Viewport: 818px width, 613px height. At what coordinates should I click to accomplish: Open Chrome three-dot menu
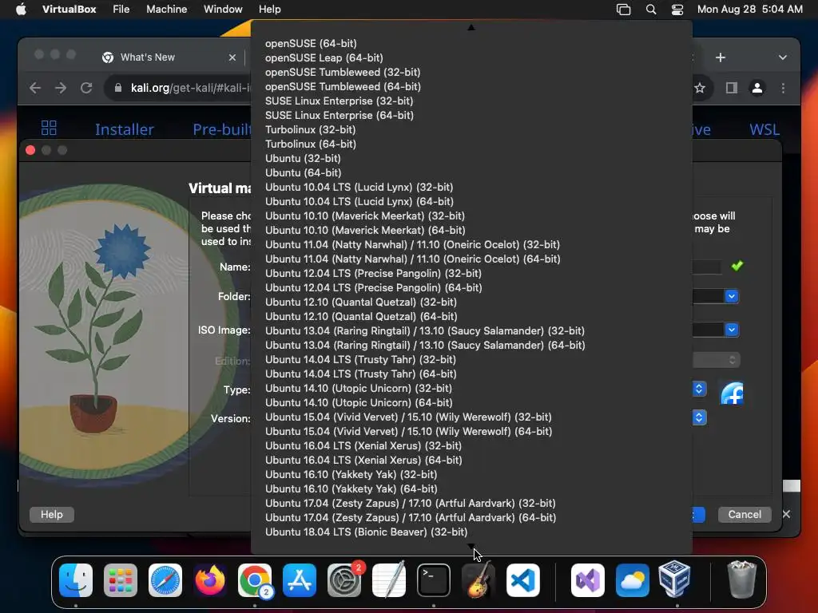783,88
